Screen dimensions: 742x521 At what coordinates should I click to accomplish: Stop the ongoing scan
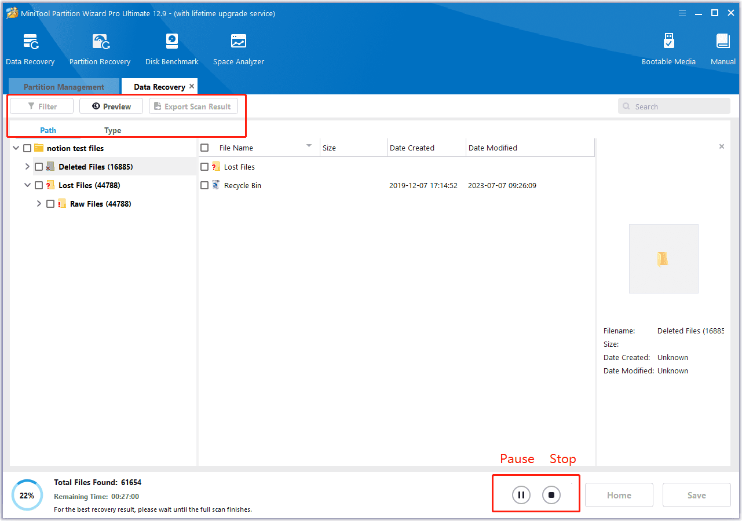click(x=551, y=495)
